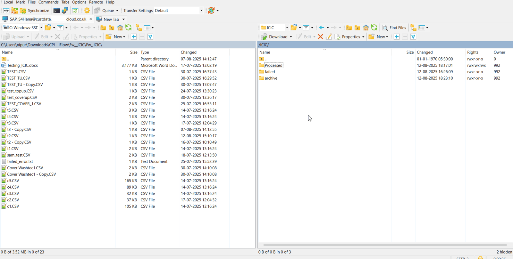
Task: Toggle the local directory tree view
Action: [139, 28]
